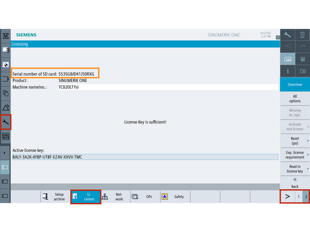Viewport: 310px width, 232px height.
Task: Click the small status icon near the clock
Action: pyautogui.click(x=278, y=37)
